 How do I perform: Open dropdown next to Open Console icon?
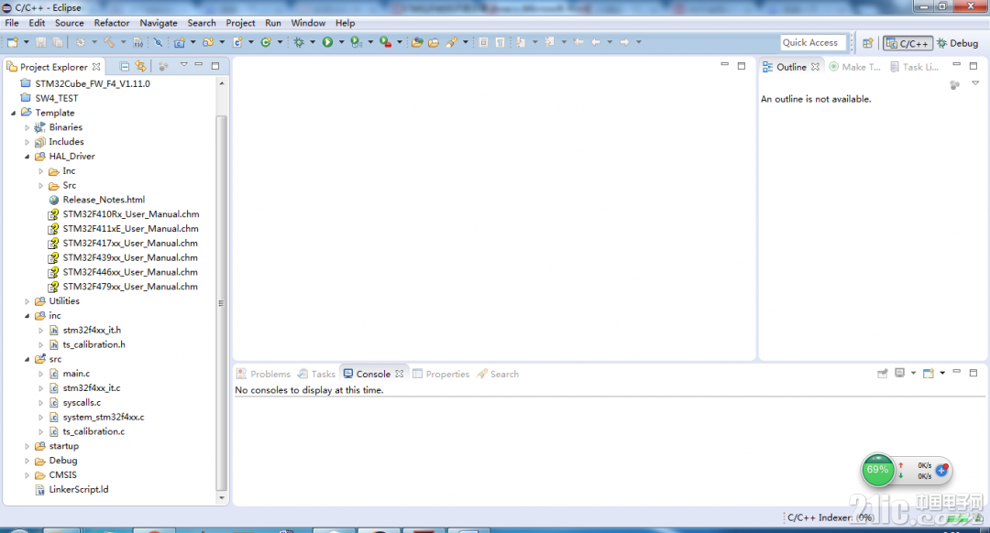coord(942,374)
